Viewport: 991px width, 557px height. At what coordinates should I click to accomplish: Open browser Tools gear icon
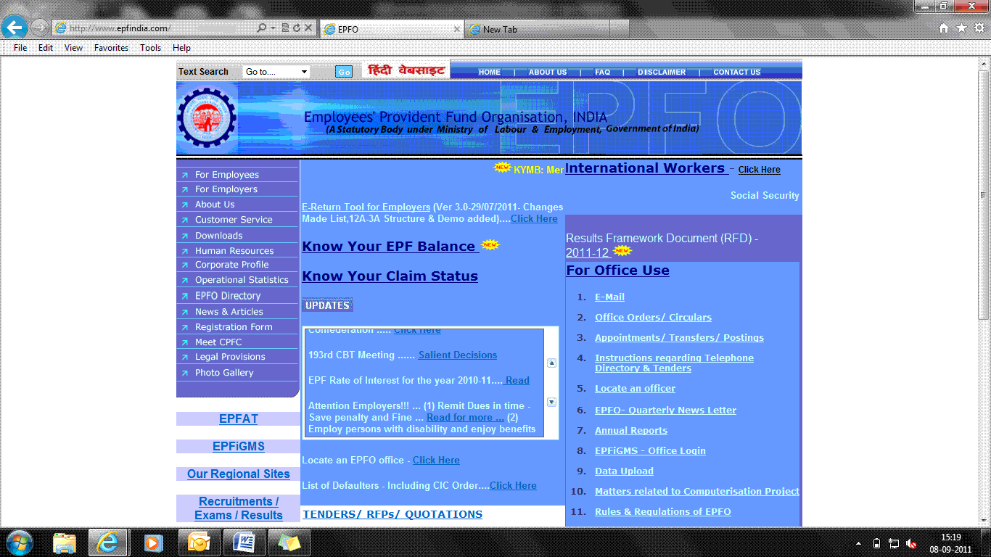coord(978,28)
